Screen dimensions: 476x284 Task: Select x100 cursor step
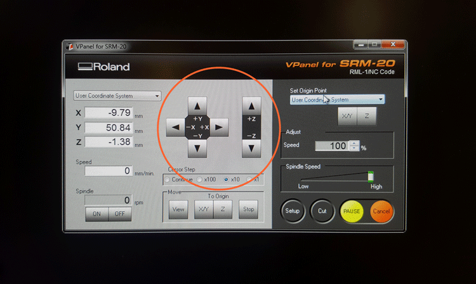coord(199,180)
